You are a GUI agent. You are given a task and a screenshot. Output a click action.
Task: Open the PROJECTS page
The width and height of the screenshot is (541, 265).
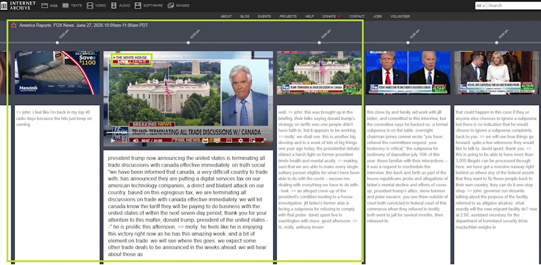point(288,16)
